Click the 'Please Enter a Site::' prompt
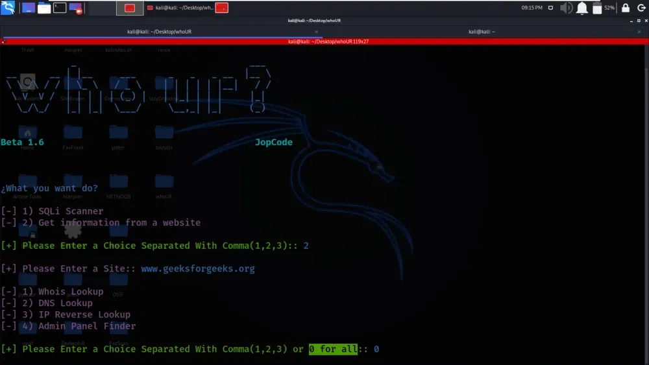Image resolution: width=649 pixels, height=365 pixels. (x=68, y=268)
